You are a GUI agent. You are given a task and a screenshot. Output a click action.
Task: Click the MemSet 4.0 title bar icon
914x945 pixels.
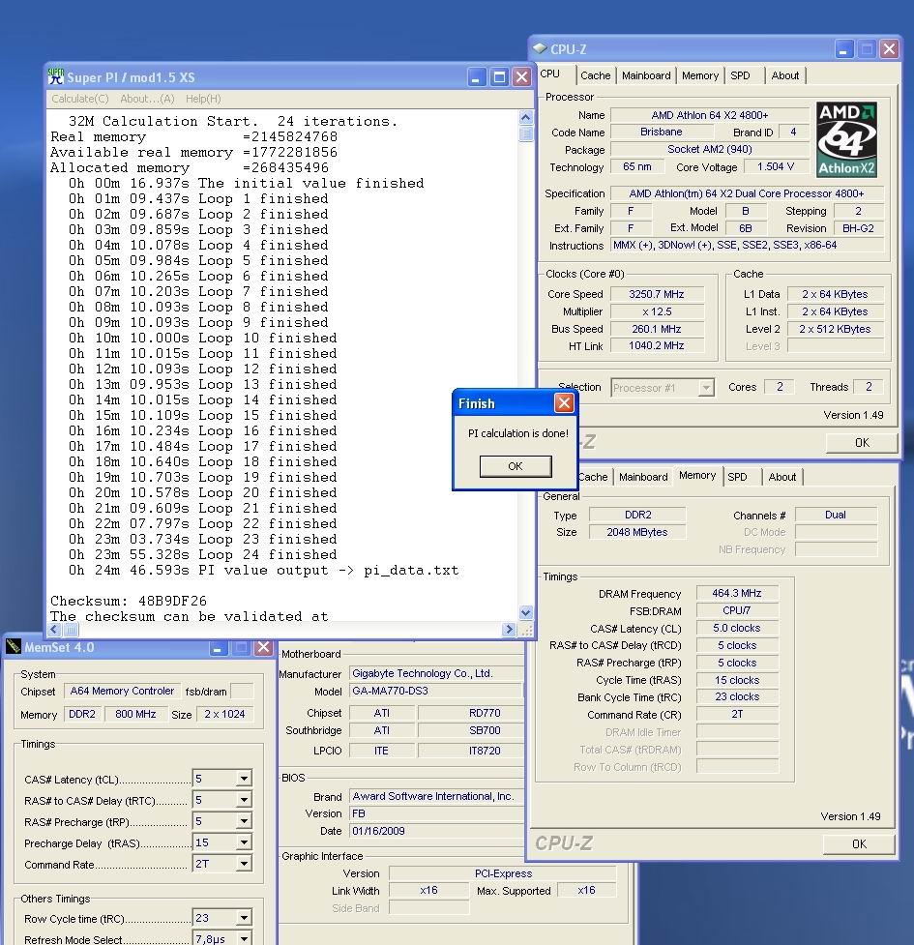point(13,647)
